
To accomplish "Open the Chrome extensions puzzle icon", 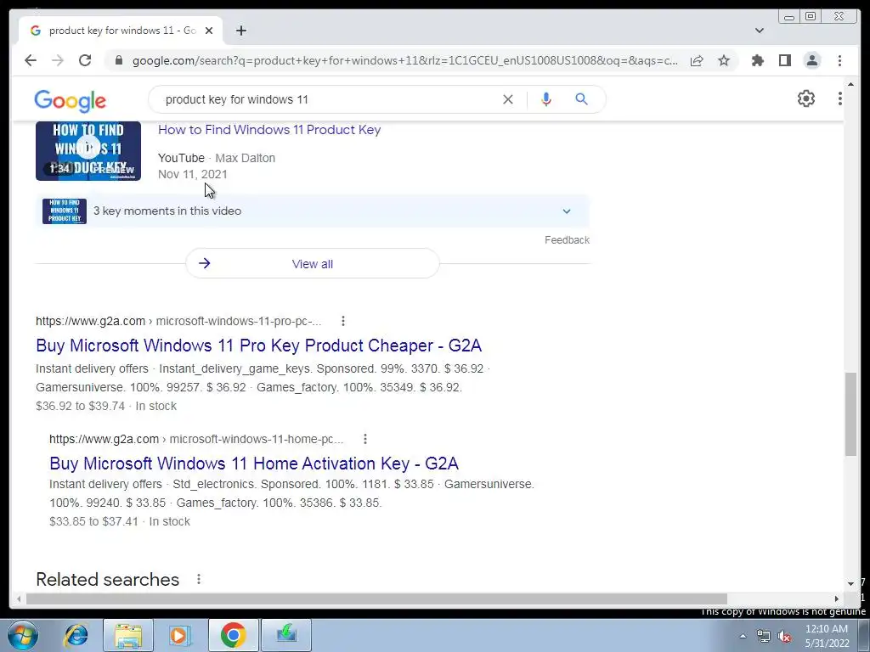I will pos(757,60).
